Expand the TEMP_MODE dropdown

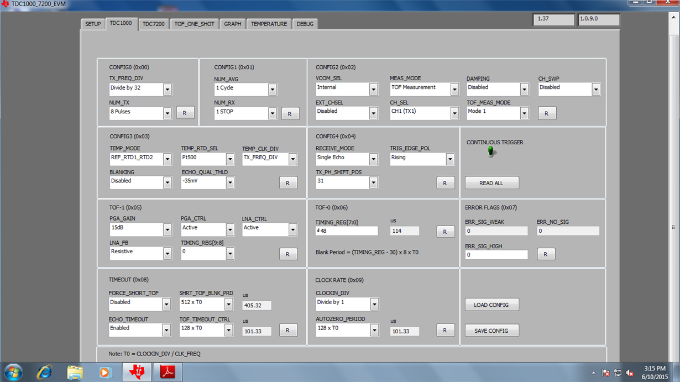point(168,159)
